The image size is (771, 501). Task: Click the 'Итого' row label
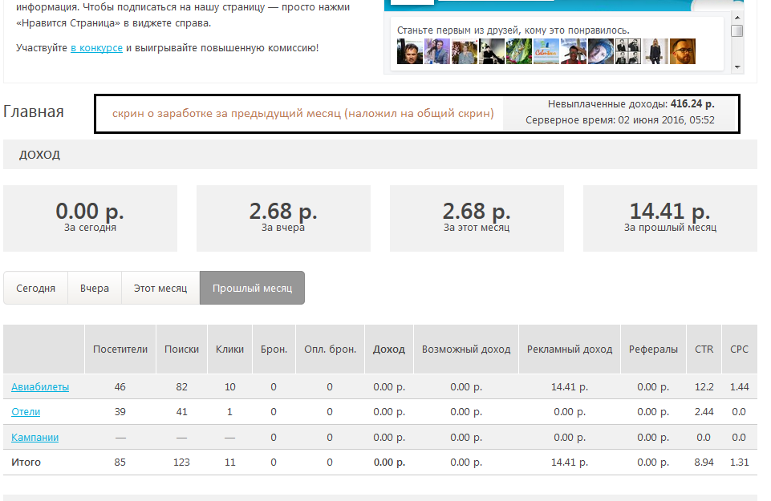click(26, 463)
